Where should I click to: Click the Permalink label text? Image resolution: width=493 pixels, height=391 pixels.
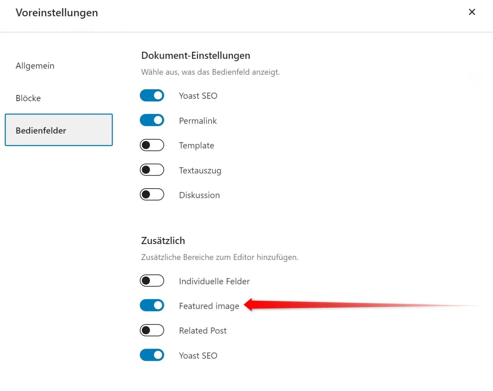(x=198, y=121)
